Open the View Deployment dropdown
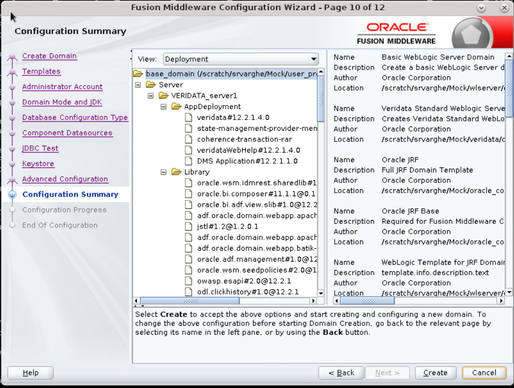 (x=241, y=59)
